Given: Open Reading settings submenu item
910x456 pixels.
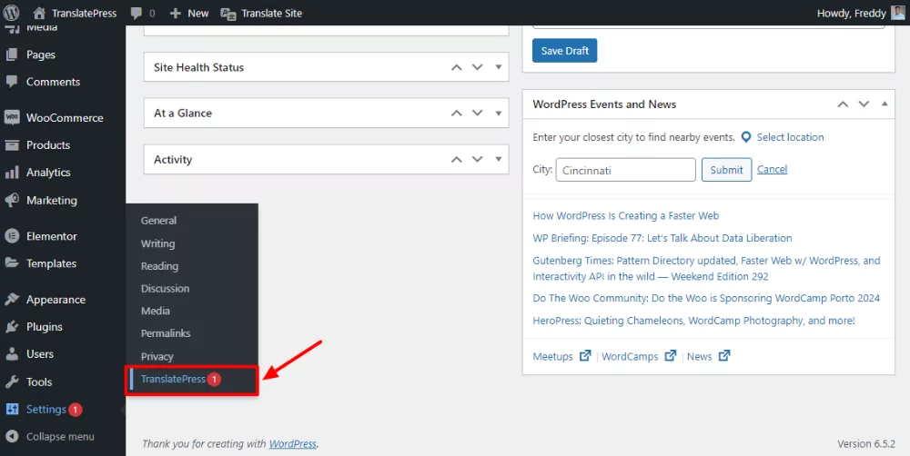Looking at the screenshot, I should point(159,266).
